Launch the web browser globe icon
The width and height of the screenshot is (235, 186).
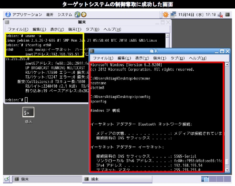78,15
